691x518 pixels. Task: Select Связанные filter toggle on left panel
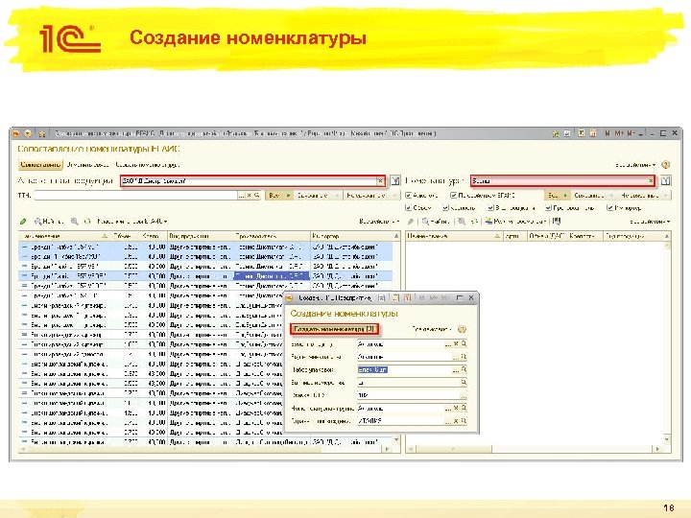pyautogui.click(x=318, y=195)
